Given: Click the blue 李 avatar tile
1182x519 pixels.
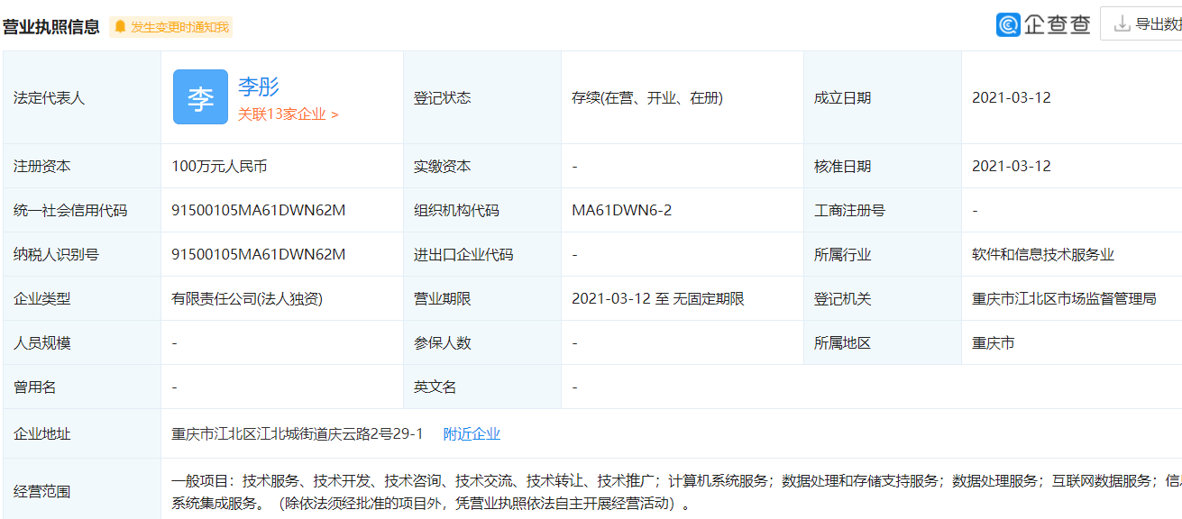Looking at the screenshot, I should pyautogui.click(x=200, y=97).
